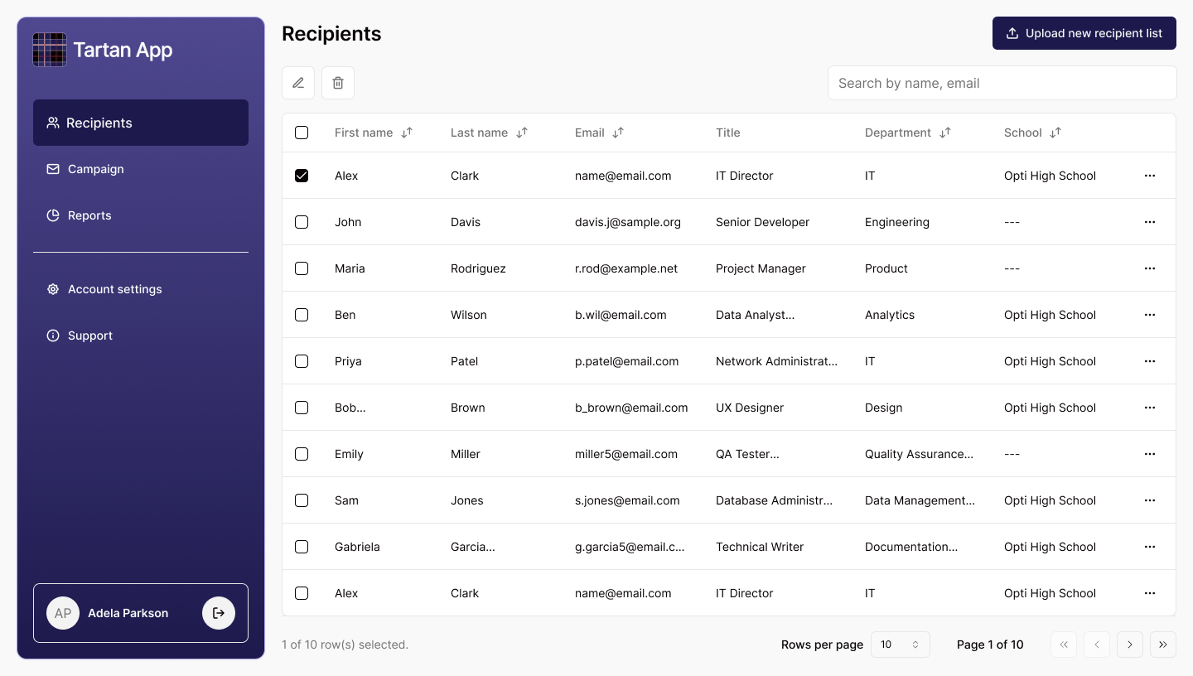Image resolution: width=1193 pixels, height=676 pixels.
Task: Go to Reports in sidebar
Action: tap(89, 215)
